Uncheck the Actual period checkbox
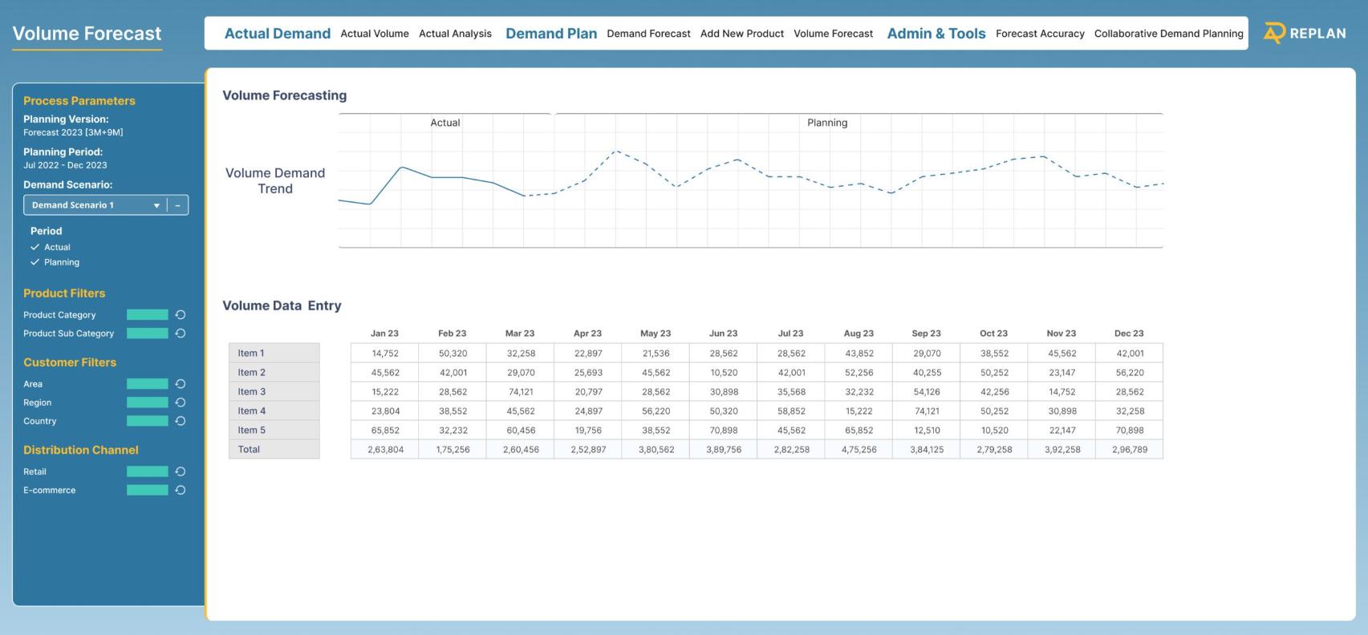Screen dimensions: 1368x635 (x=35, y=247)
